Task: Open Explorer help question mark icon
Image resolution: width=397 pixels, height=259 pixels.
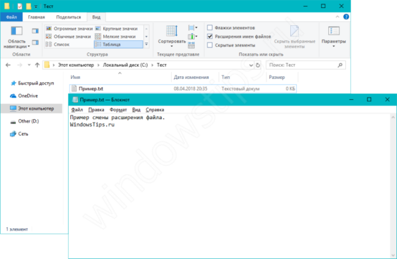Action: point(346,17)
